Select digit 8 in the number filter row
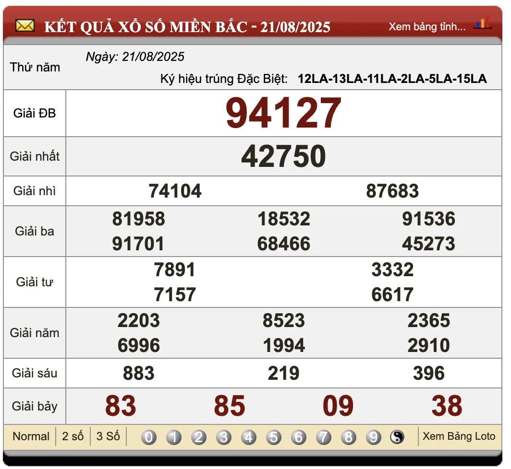This screenshot has width=511, height=469. pyautogui.click(x=348, y=436)
